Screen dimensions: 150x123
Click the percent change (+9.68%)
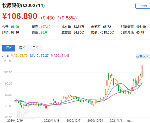(x=67, y=18)
